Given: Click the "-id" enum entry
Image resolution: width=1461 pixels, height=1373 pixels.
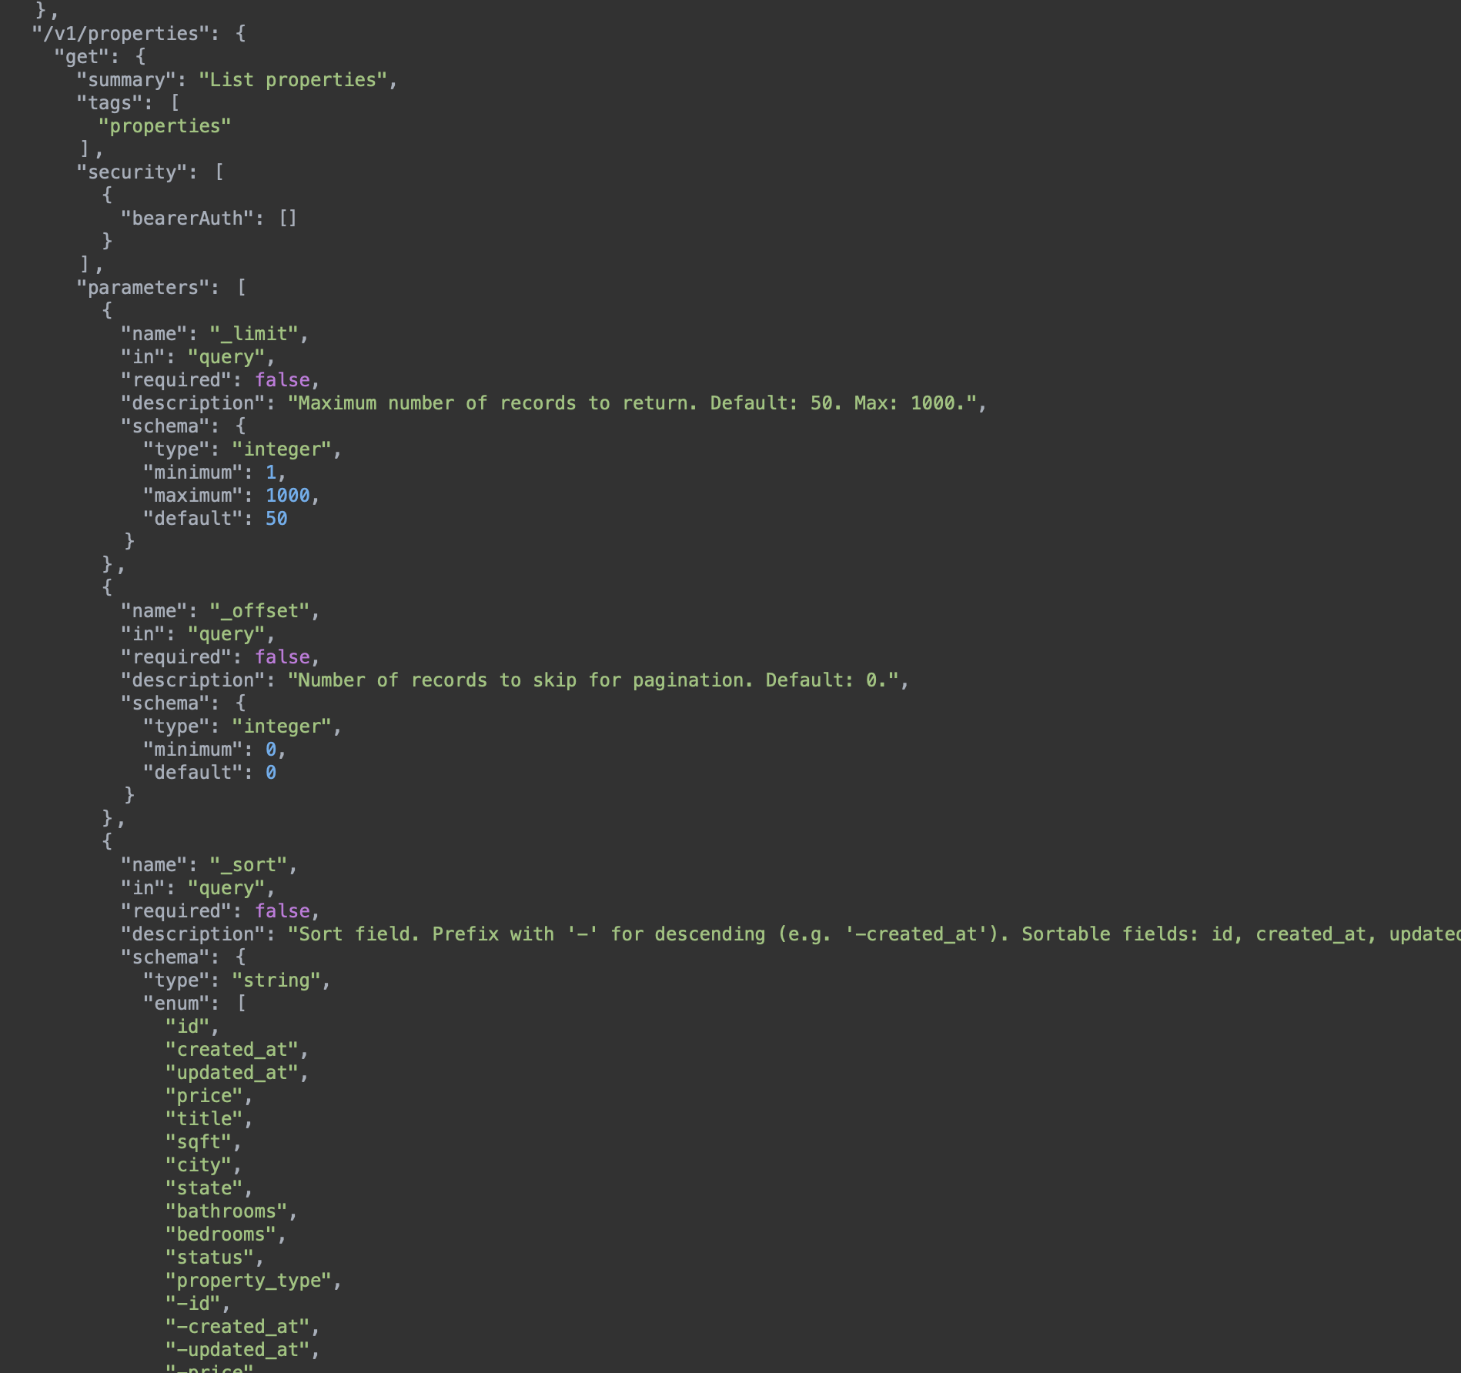Looking at the screenshot, I should click(x=192, y=1304).
